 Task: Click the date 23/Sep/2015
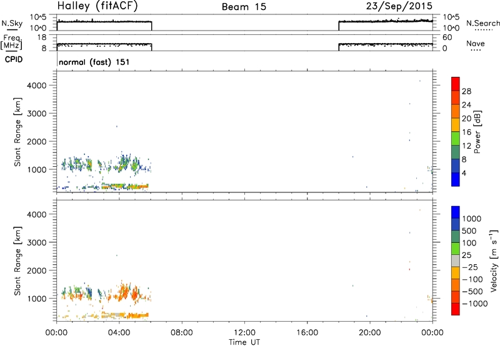399,6
